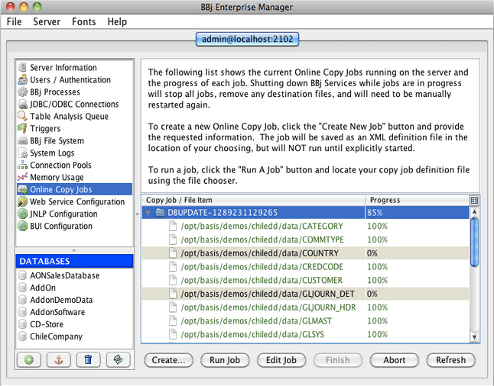Collapse the DBUPDATE-1289231129265 job tree
This screenshot has width=494, height=386.
tap(148, 213)
